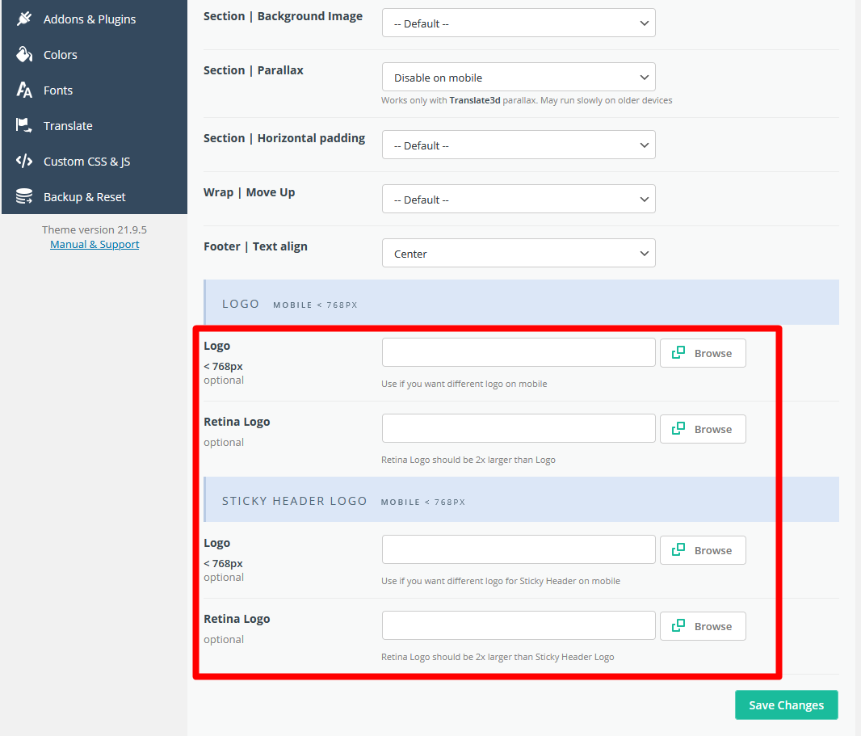This screenshot has height=736, width=861.
Task: Open Wrap Move Up dropdown
Action: (x=519, y=199)
